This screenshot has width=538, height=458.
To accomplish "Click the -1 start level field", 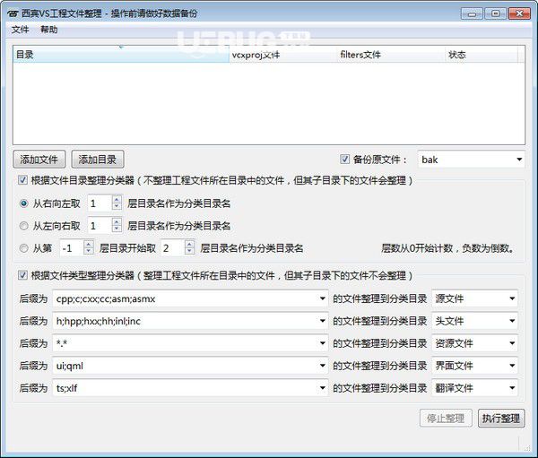I will point(72,248).
